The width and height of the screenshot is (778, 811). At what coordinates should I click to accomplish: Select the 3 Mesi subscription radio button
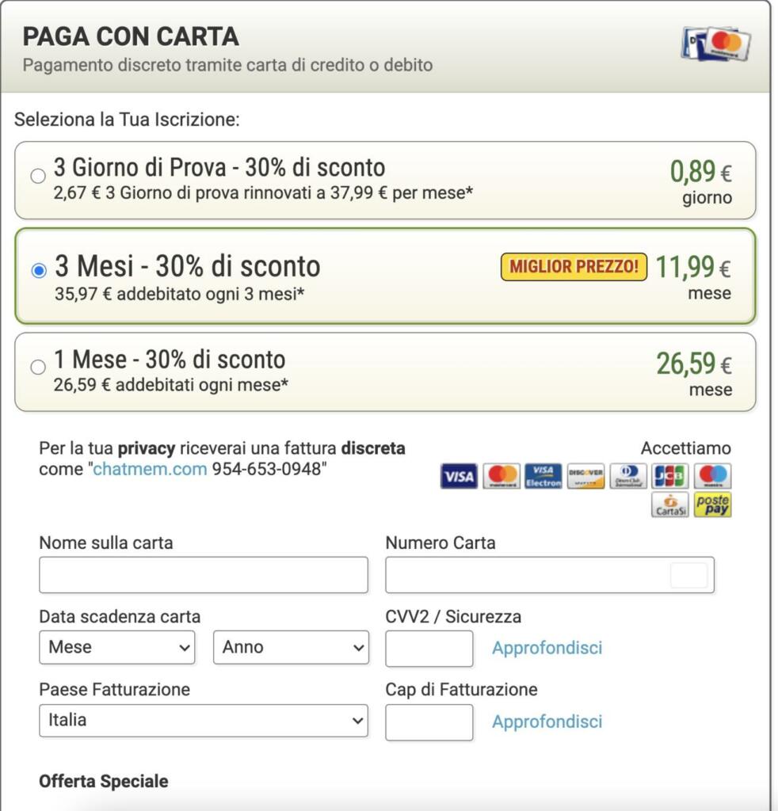point(39,271)
